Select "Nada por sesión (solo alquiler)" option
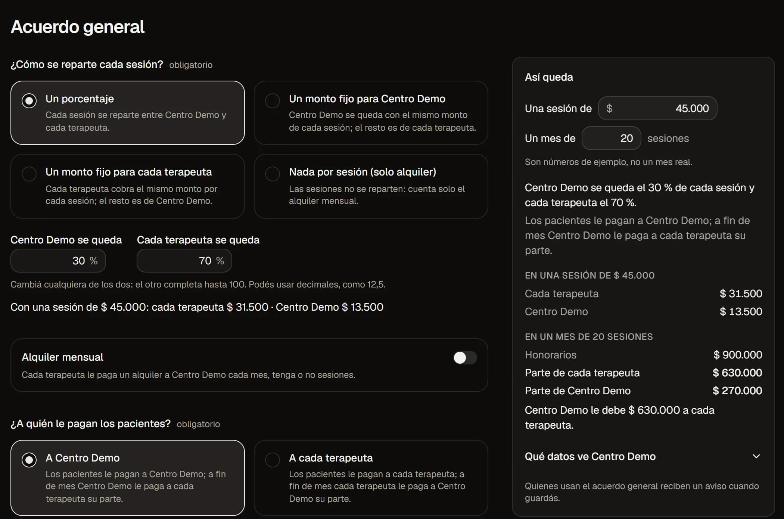 click(371, 186)
